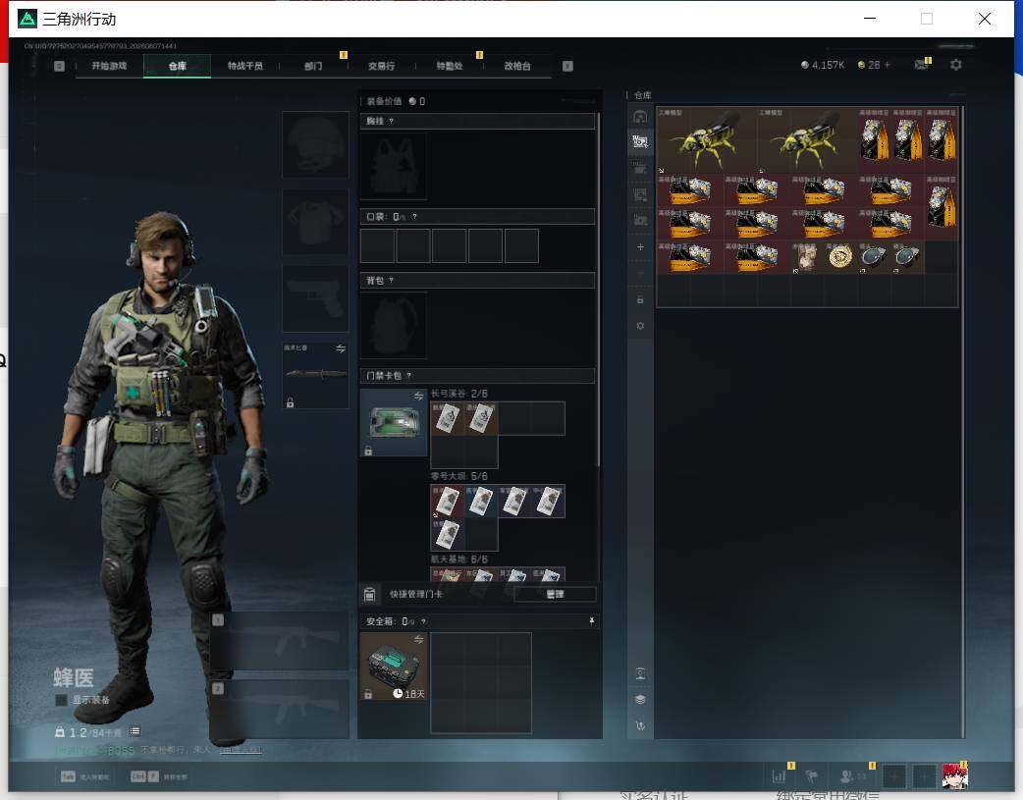Select the keycard case item
The width and height of the screenshot is (1023, 800).
[x=394, y=422]
